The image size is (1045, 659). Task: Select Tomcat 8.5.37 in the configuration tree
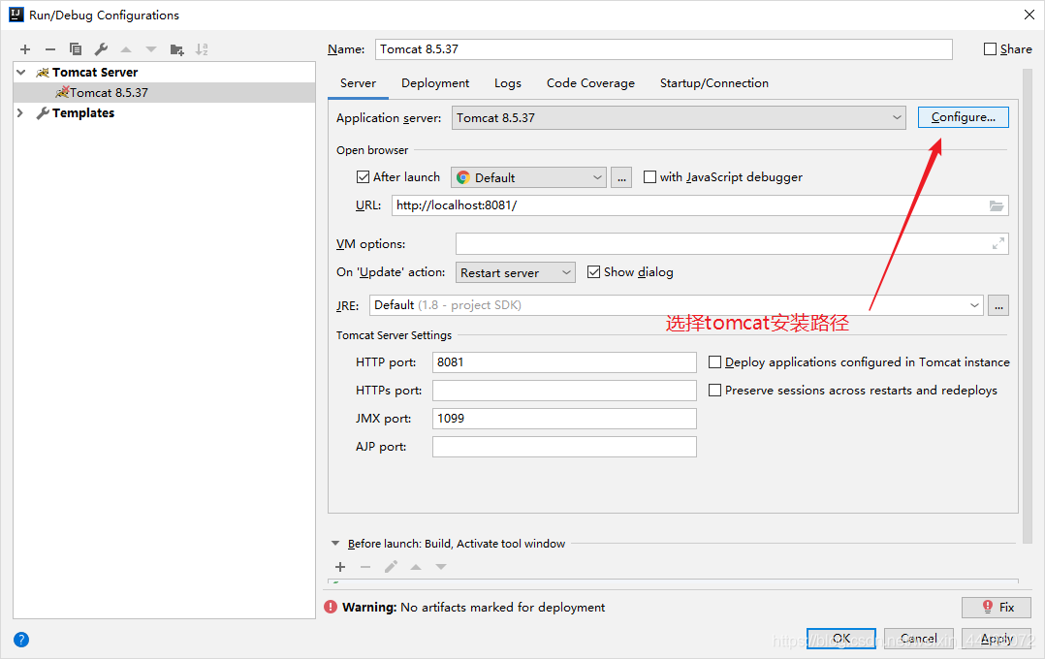[x=164, y=93]
